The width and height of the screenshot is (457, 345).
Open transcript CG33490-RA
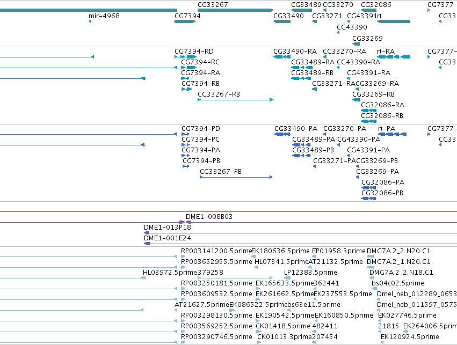pos(295,52)
